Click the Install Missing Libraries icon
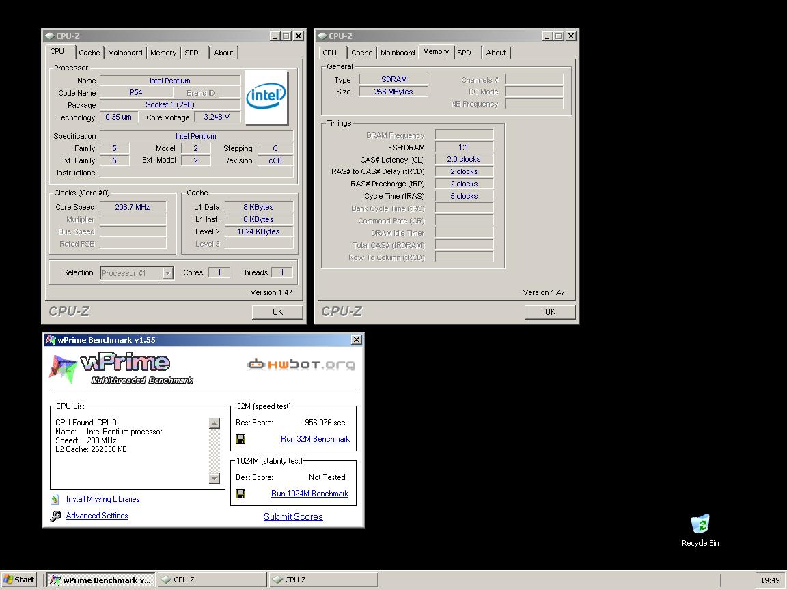 (x=55, y=500)
